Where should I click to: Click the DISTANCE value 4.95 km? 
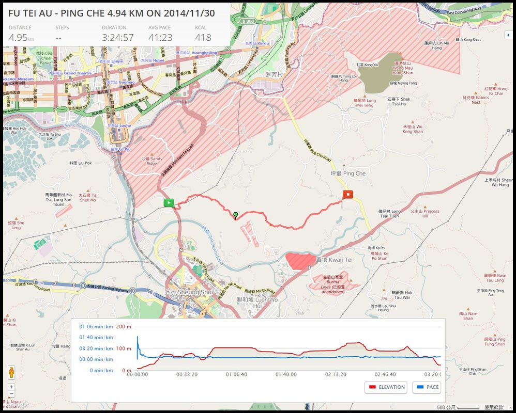pyautogui.click(x=21, y=37)
